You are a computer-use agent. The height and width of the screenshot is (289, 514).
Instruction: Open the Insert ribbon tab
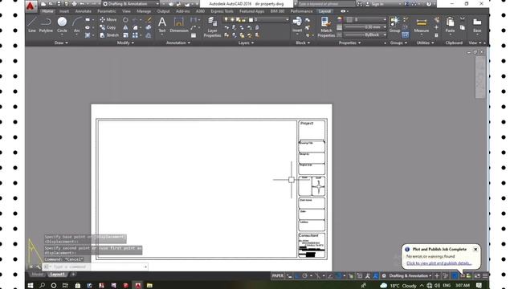coord(64,11)
